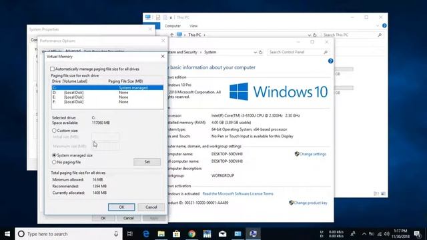Open the This PC address history dropdown
Screen dimensions: 427x240
(x=309, y=35)
